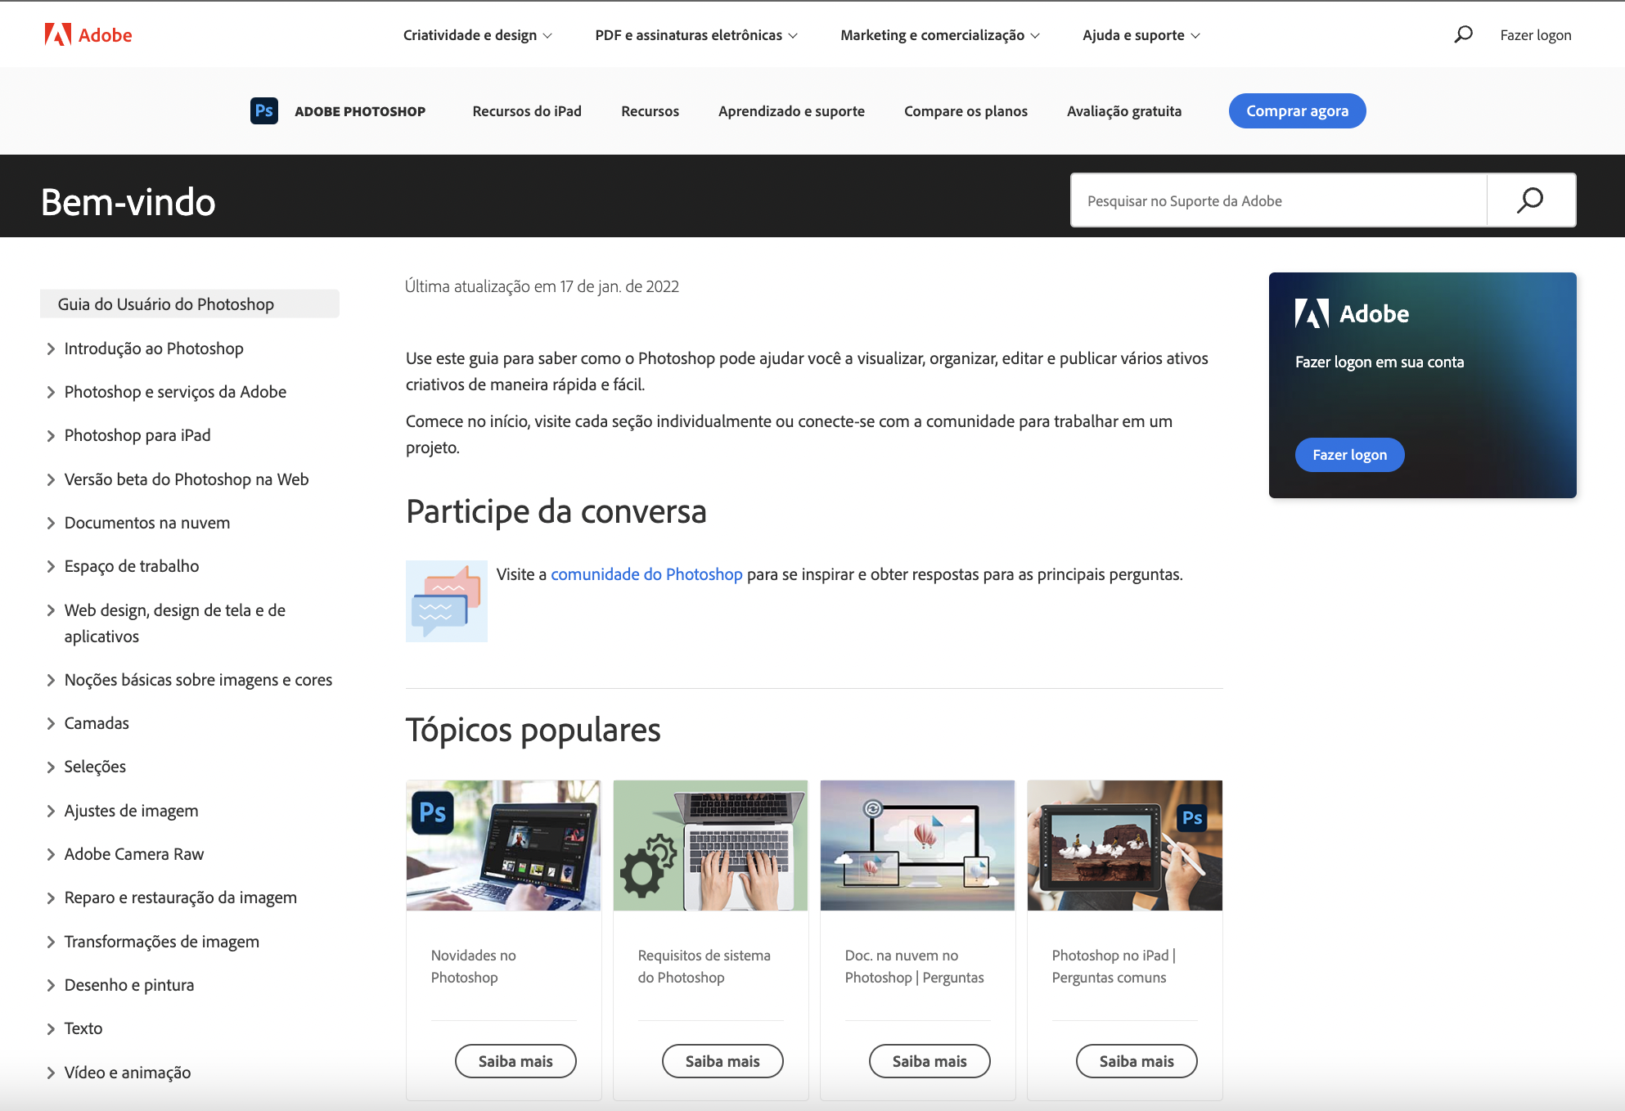Open comunidade do Photoshop link
1625x1111 pixels.
pyautogui.click(x=646, y=574)
